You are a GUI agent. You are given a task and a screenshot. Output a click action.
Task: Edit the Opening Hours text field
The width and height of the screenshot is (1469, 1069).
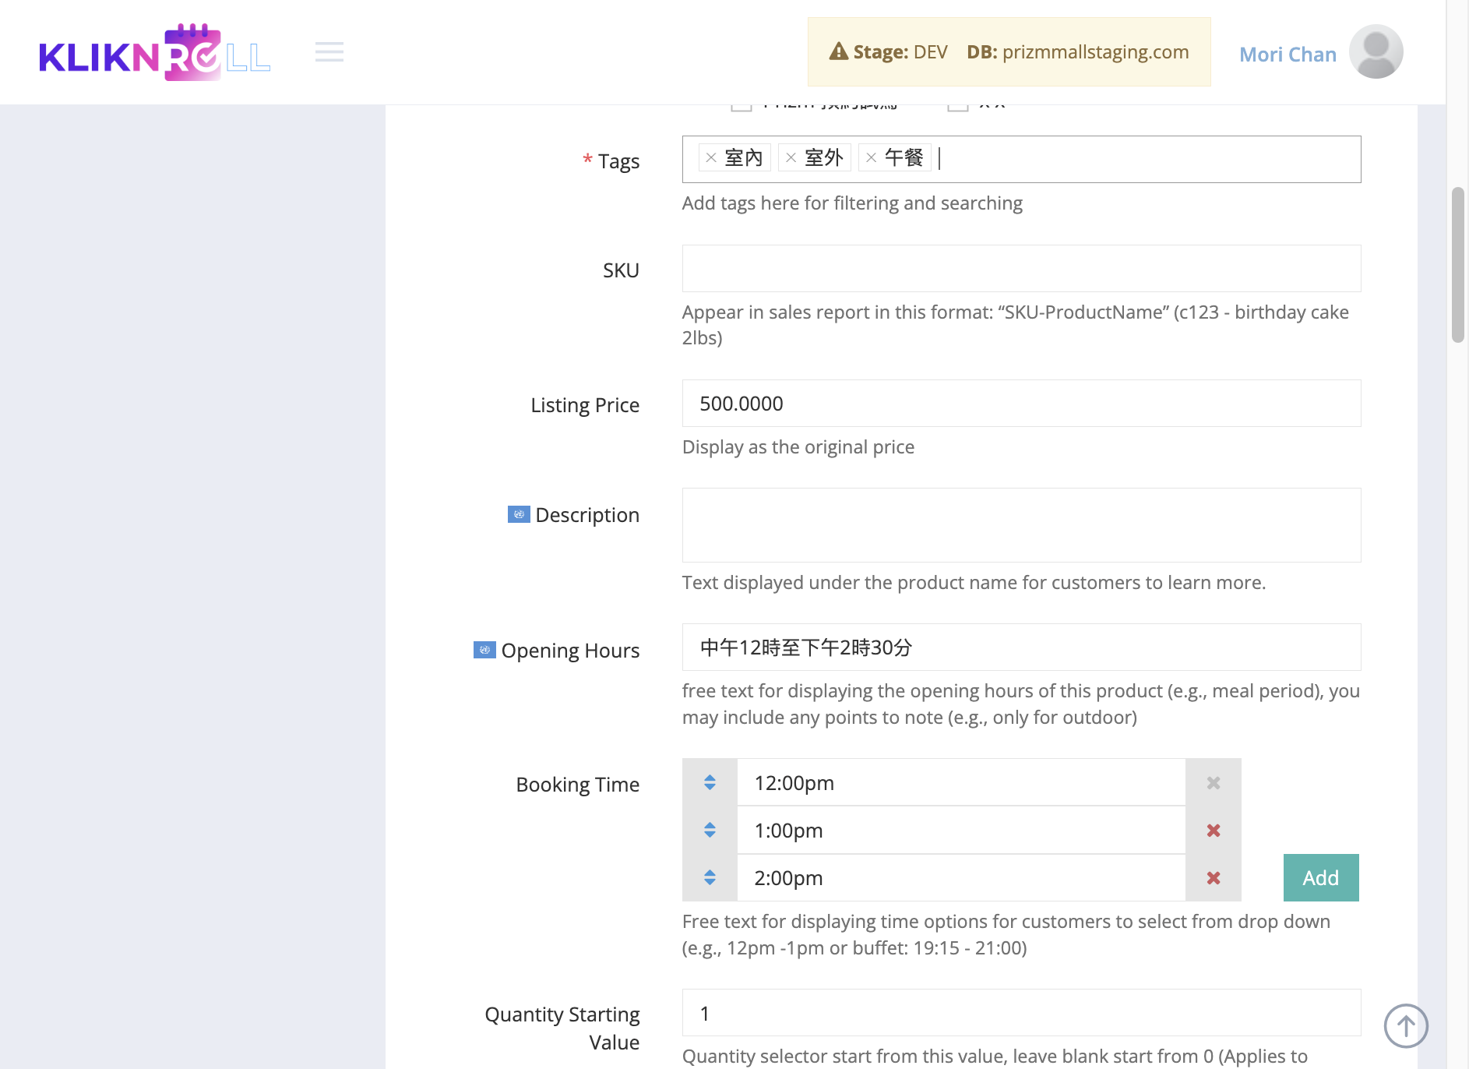pyautogui.click(x=1021, y=647)
